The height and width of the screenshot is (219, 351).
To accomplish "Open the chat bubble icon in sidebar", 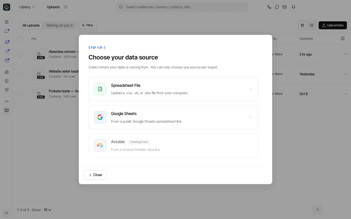I will pos(7,31).
